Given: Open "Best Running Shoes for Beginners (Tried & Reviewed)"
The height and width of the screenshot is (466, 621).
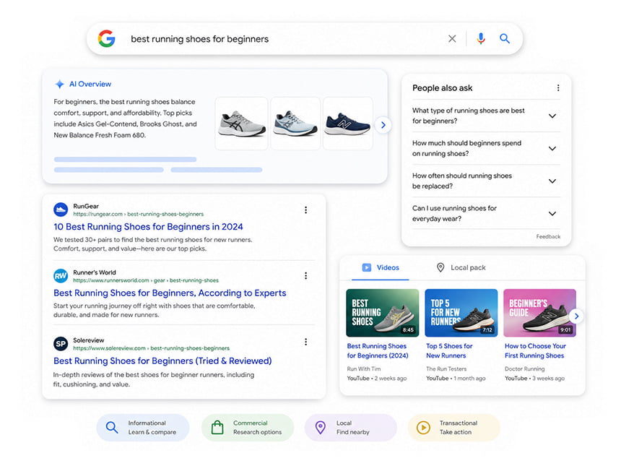Looking at the screenshot, I should 162,361.
